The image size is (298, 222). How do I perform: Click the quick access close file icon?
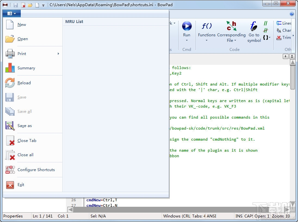point(23,5)
